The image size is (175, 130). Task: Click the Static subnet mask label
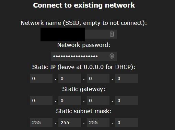(x=84, y=111)
